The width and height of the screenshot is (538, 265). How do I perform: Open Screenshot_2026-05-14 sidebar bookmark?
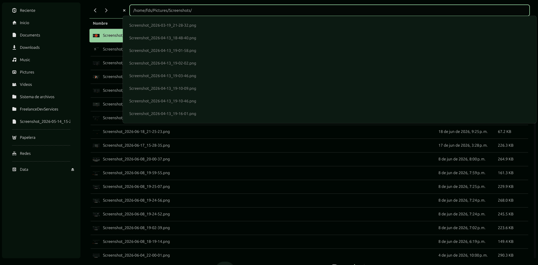(41, 121)
